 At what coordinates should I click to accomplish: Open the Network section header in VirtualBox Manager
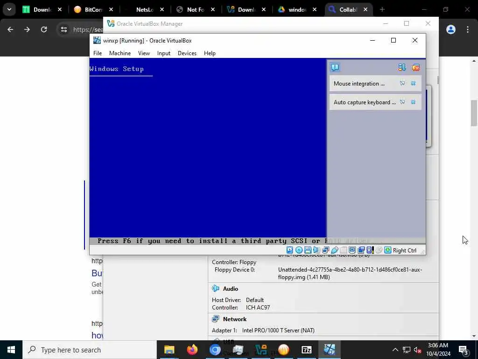pos(235,319)
